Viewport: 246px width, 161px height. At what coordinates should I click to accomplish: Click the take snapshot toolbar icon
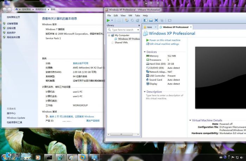pyautogui.click(x=127, y=20)
